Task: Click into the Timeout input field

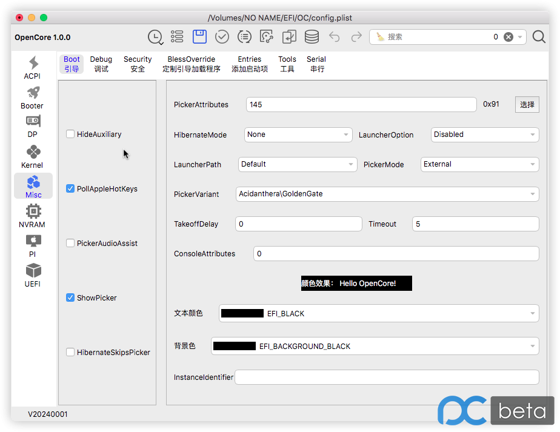Action: [475, 224]
